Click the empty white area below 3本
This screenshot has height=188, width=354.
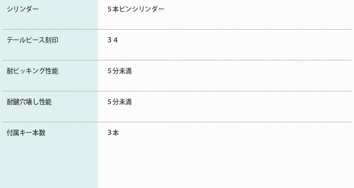point(221,163)
